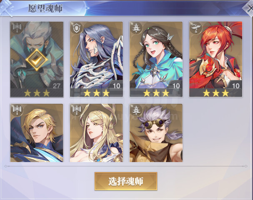Toggle the gold checkmark on the masked hero

coord(37,60)
